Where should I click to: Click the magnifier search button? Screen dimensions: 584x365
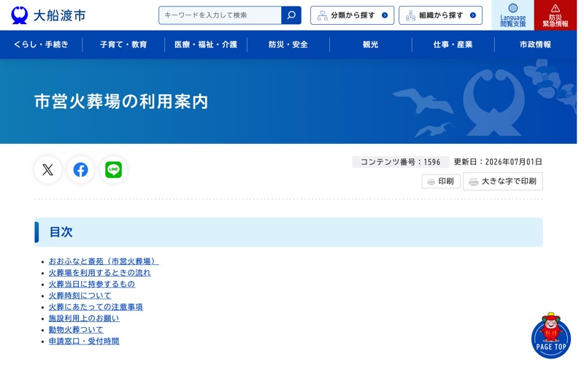coord(291,15)
